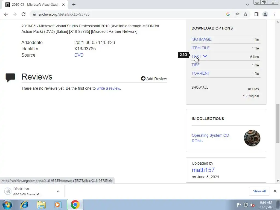280x210 pixels.
Task: Open the Operating System CD-ROMs collection
Action: [211, 138]
